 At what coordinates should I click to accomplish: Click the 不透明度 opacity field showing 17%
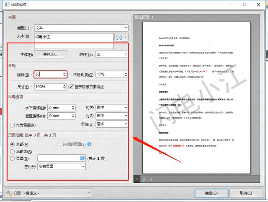pos(110,74)
